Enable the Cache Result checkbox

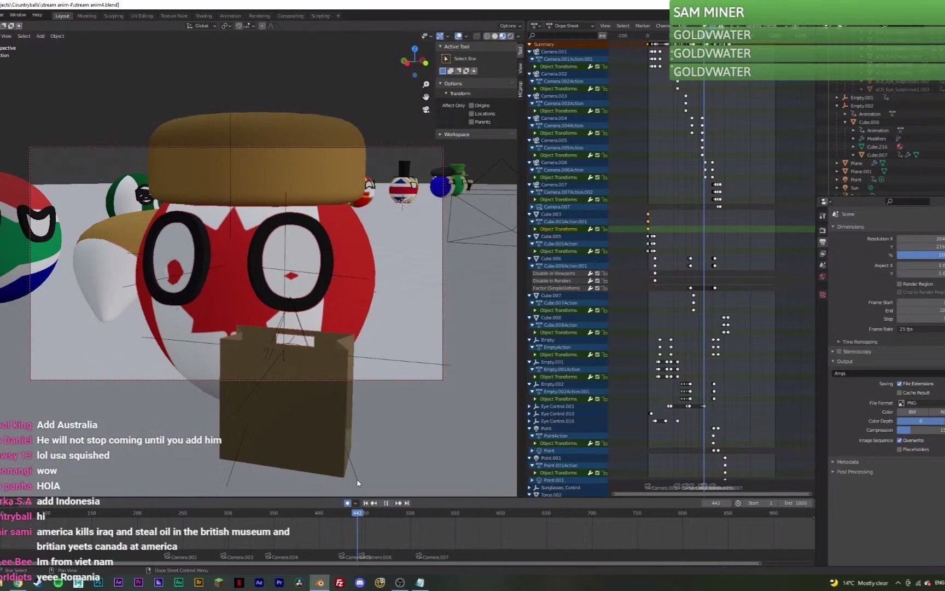click(899, 393)
